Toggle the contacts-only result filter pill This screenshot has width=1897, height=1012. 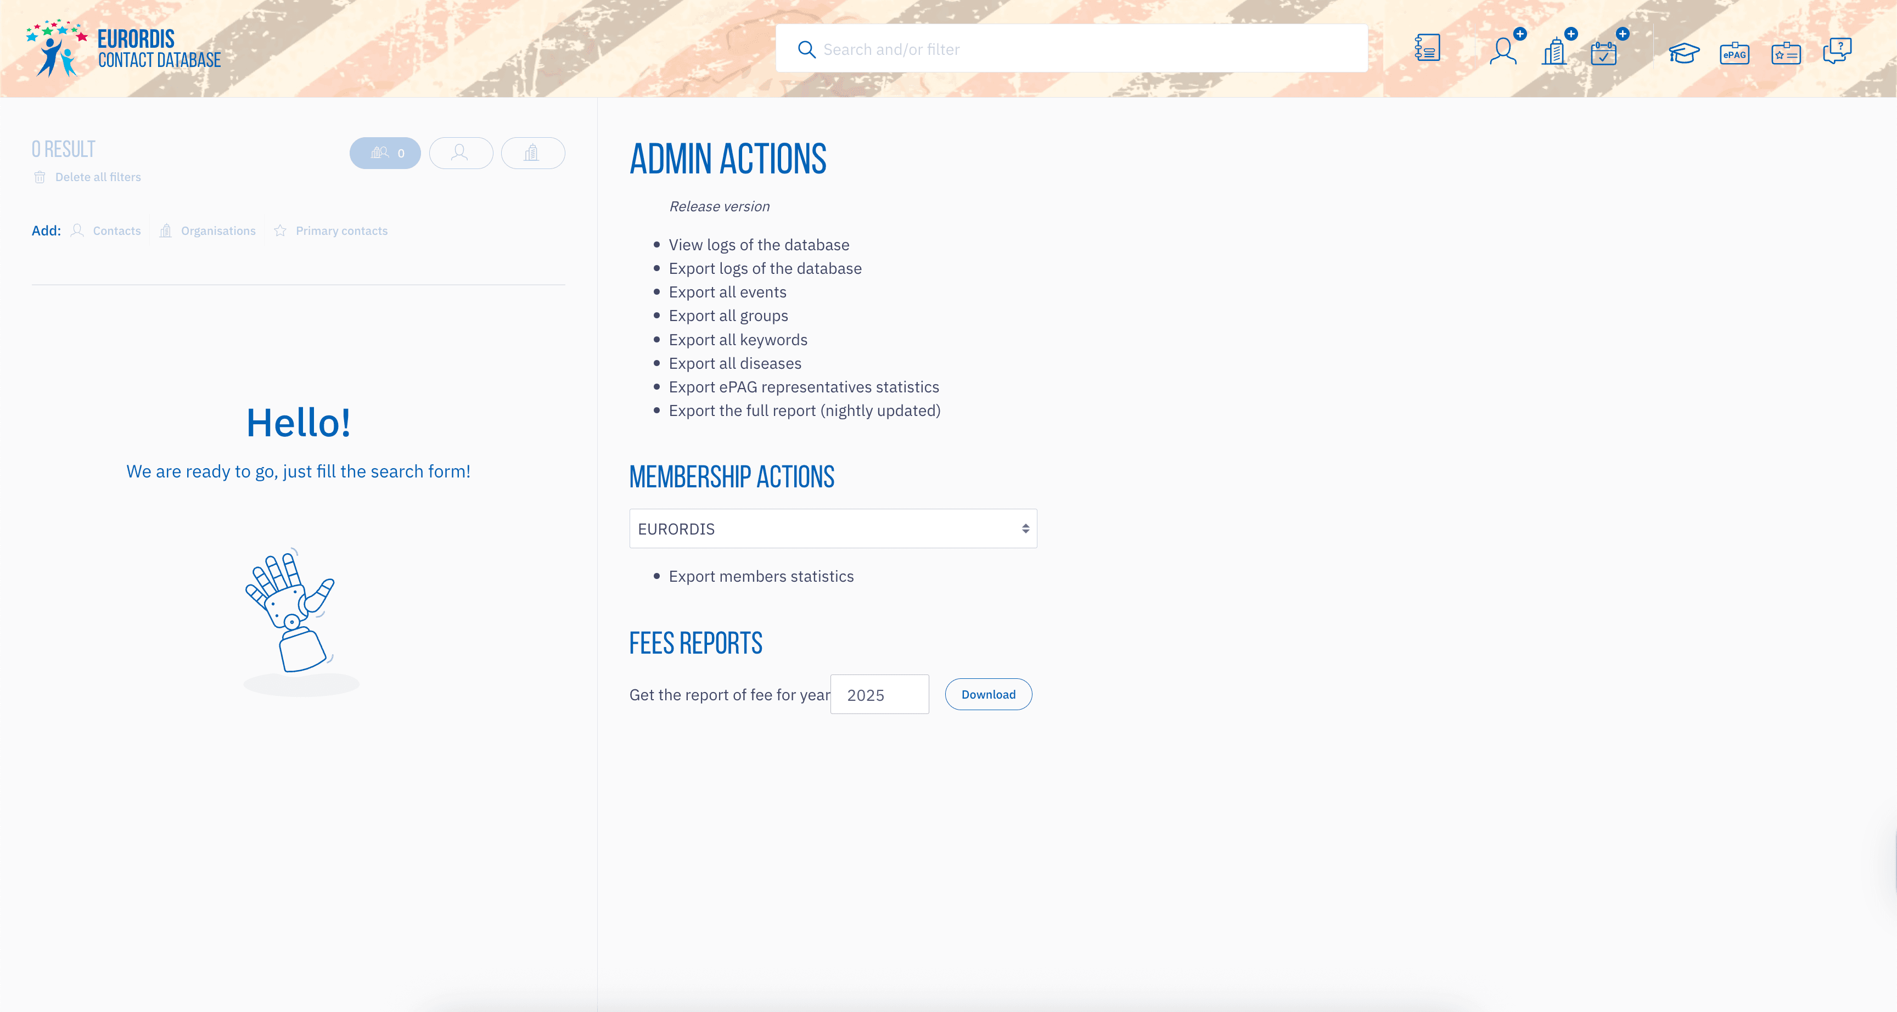[461, 153]
